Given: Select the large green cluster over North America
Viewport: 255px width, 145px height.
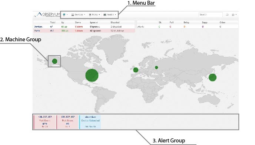Looking at the screenshot, I should 92,75.
